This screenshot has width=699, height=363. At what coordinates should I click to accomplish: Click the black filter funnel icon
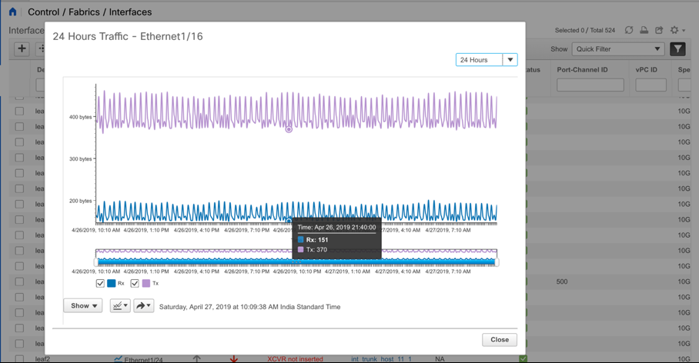click(677, 49)
